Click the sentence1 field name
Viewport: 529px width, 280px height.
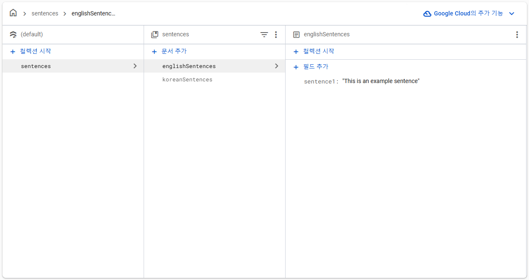319,81
